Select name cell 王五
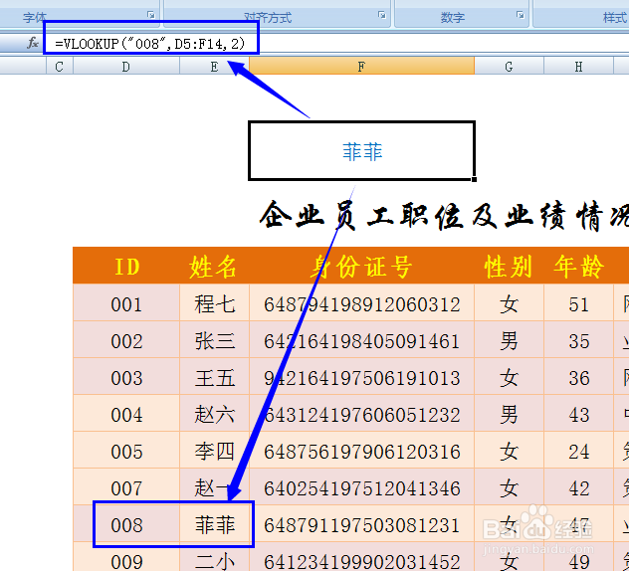The image size is (629, 571). pos(214,377)
